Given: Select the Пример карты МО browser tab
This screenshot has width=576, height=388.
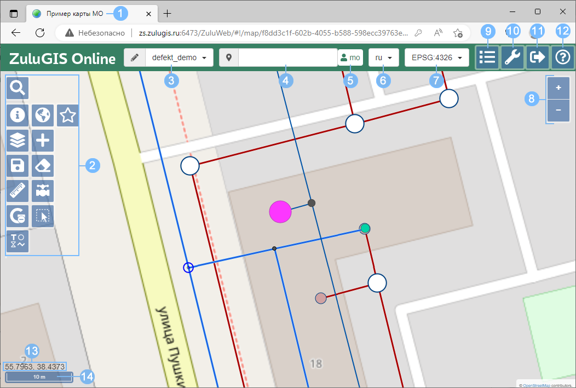Looking at the screenshot, I should click(71, 13).
